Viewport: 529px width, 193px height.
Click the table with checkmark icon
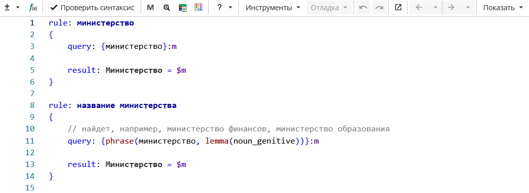point(183,8)
